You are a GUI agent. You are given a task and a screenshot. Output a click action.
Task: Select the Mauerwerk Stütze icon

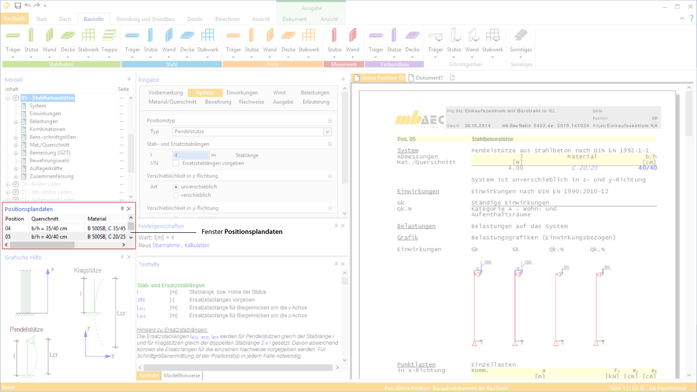[335, 35]
